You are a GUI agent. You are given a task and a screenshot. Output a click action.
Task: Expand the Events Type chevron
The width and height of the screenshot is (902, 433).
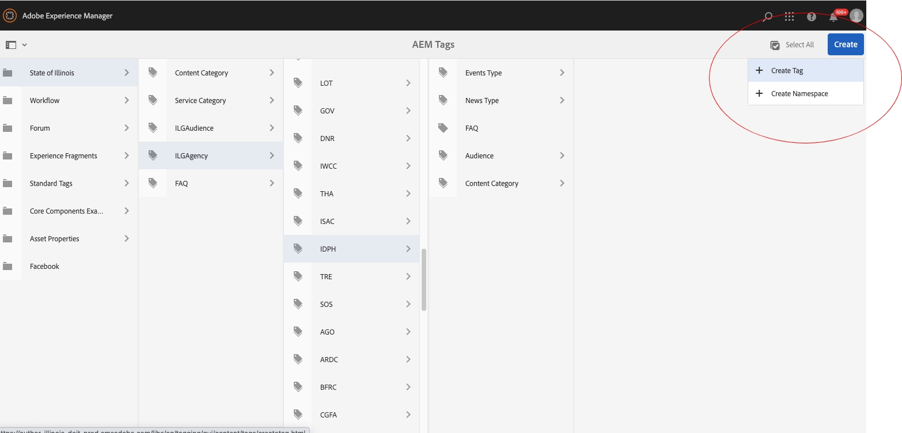(x=563, y=73)
